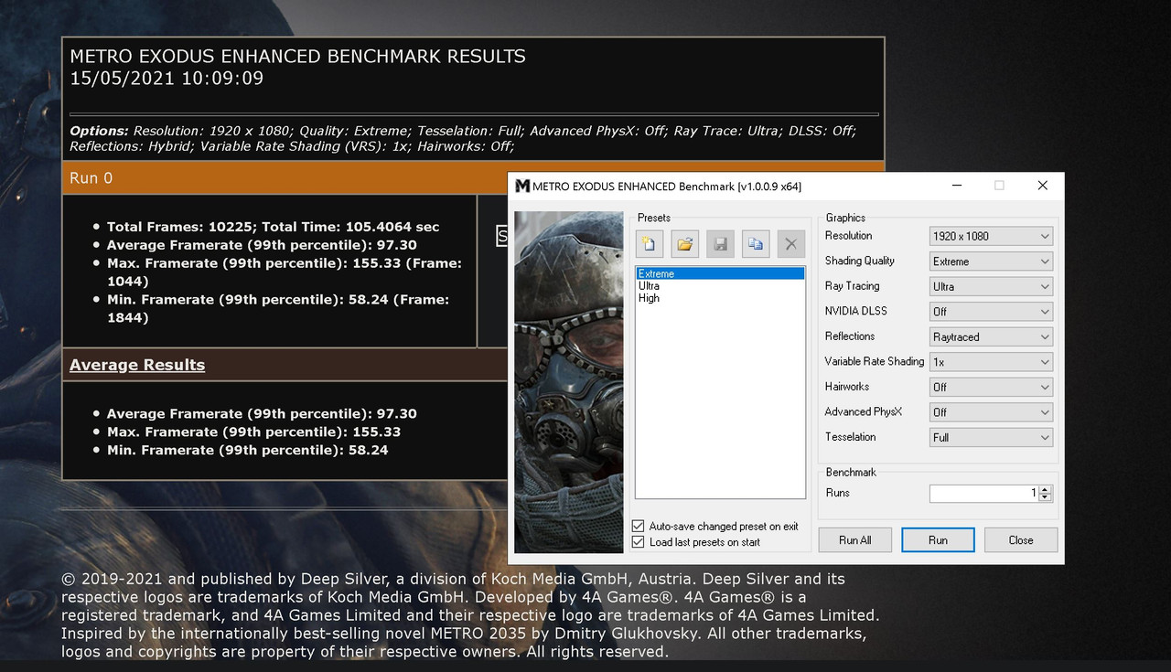
Task: Save preset with the floppy disk icon
Action: pyautogui.click(x=720, y=244)
